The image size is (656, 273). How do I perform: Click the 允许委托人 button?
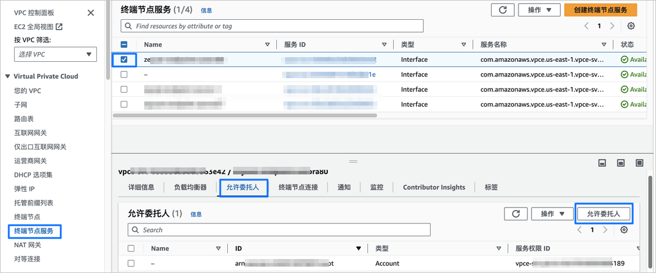603,213
